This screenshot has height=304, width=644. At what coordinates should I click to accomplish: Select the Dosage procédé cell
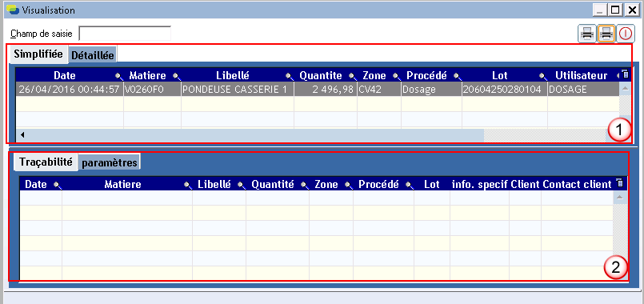pyautogui.click(x=431, y=90)
